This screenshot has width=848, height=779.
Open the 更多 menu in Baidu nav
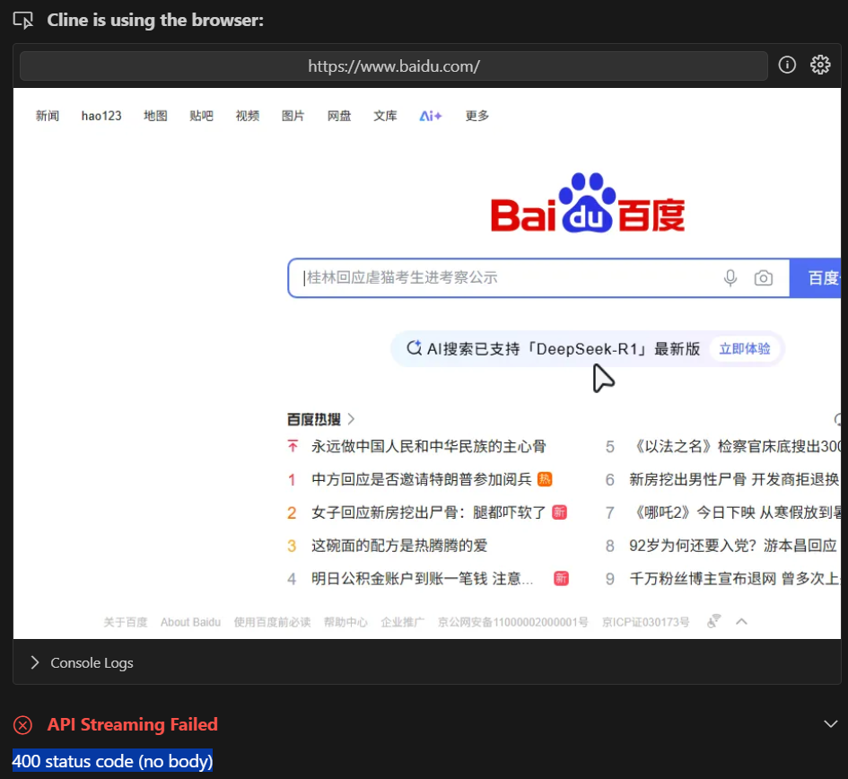(477, 116)
